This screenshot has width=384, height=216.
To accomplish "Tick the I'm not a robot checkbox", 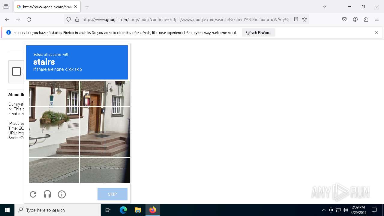I will (x=16, y=71).
